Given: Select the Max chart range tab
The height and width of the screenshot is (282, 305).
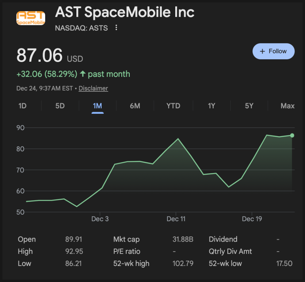Looking at the screenshot, I should coord(287,106).
